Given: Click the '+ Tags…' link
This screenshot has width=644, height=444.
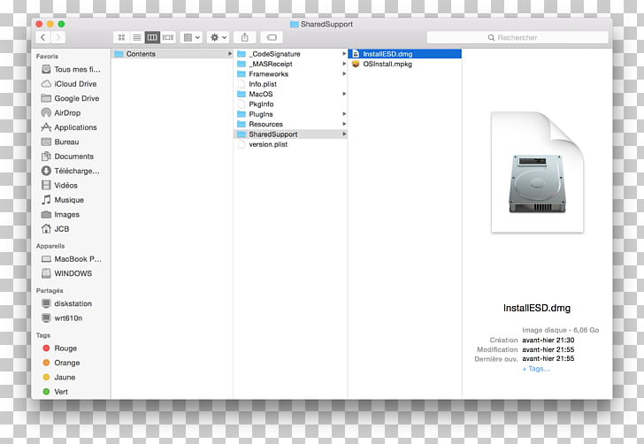Looking at the screenshot, I should click(x=536, y=369).
